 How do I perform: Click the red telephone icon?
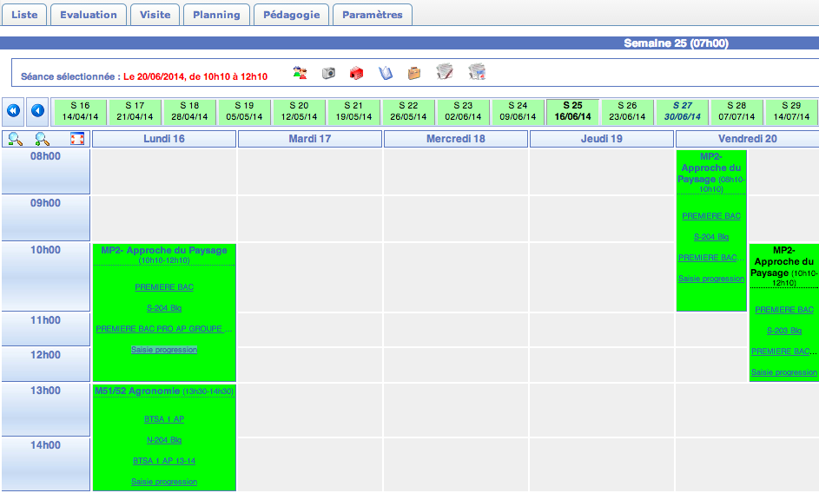(x=356, y=73)
